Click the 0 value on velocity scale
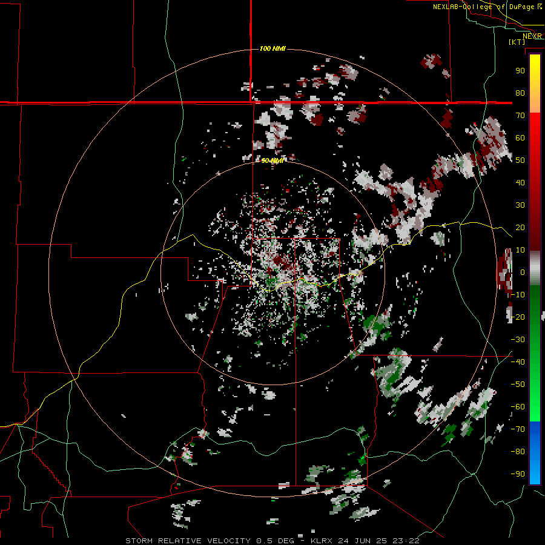 tap(523, 272)
